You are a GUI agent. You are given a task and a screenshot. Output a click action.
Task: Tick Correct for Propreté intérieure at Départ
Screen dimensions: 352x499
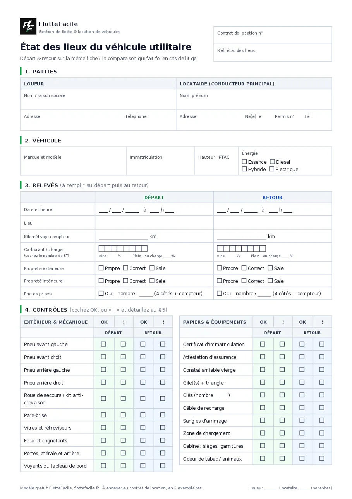coord(125,281)
